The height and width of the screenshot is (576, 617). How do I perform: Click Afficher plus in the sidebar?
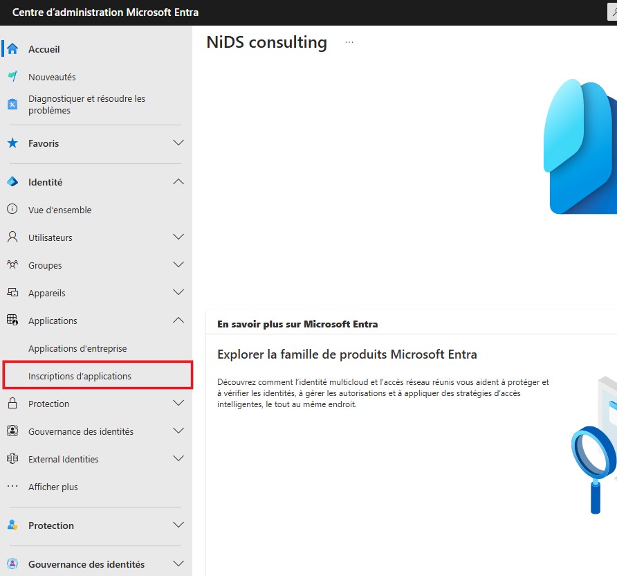53,487
